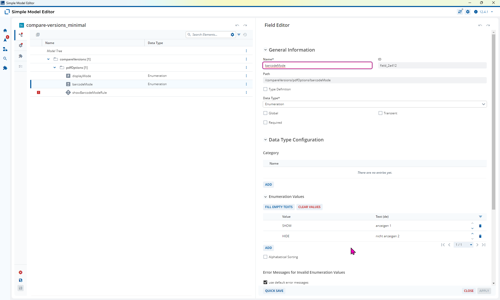500x300 pixels.
Task: Open application settings gear in header
Action: [468, 12]
